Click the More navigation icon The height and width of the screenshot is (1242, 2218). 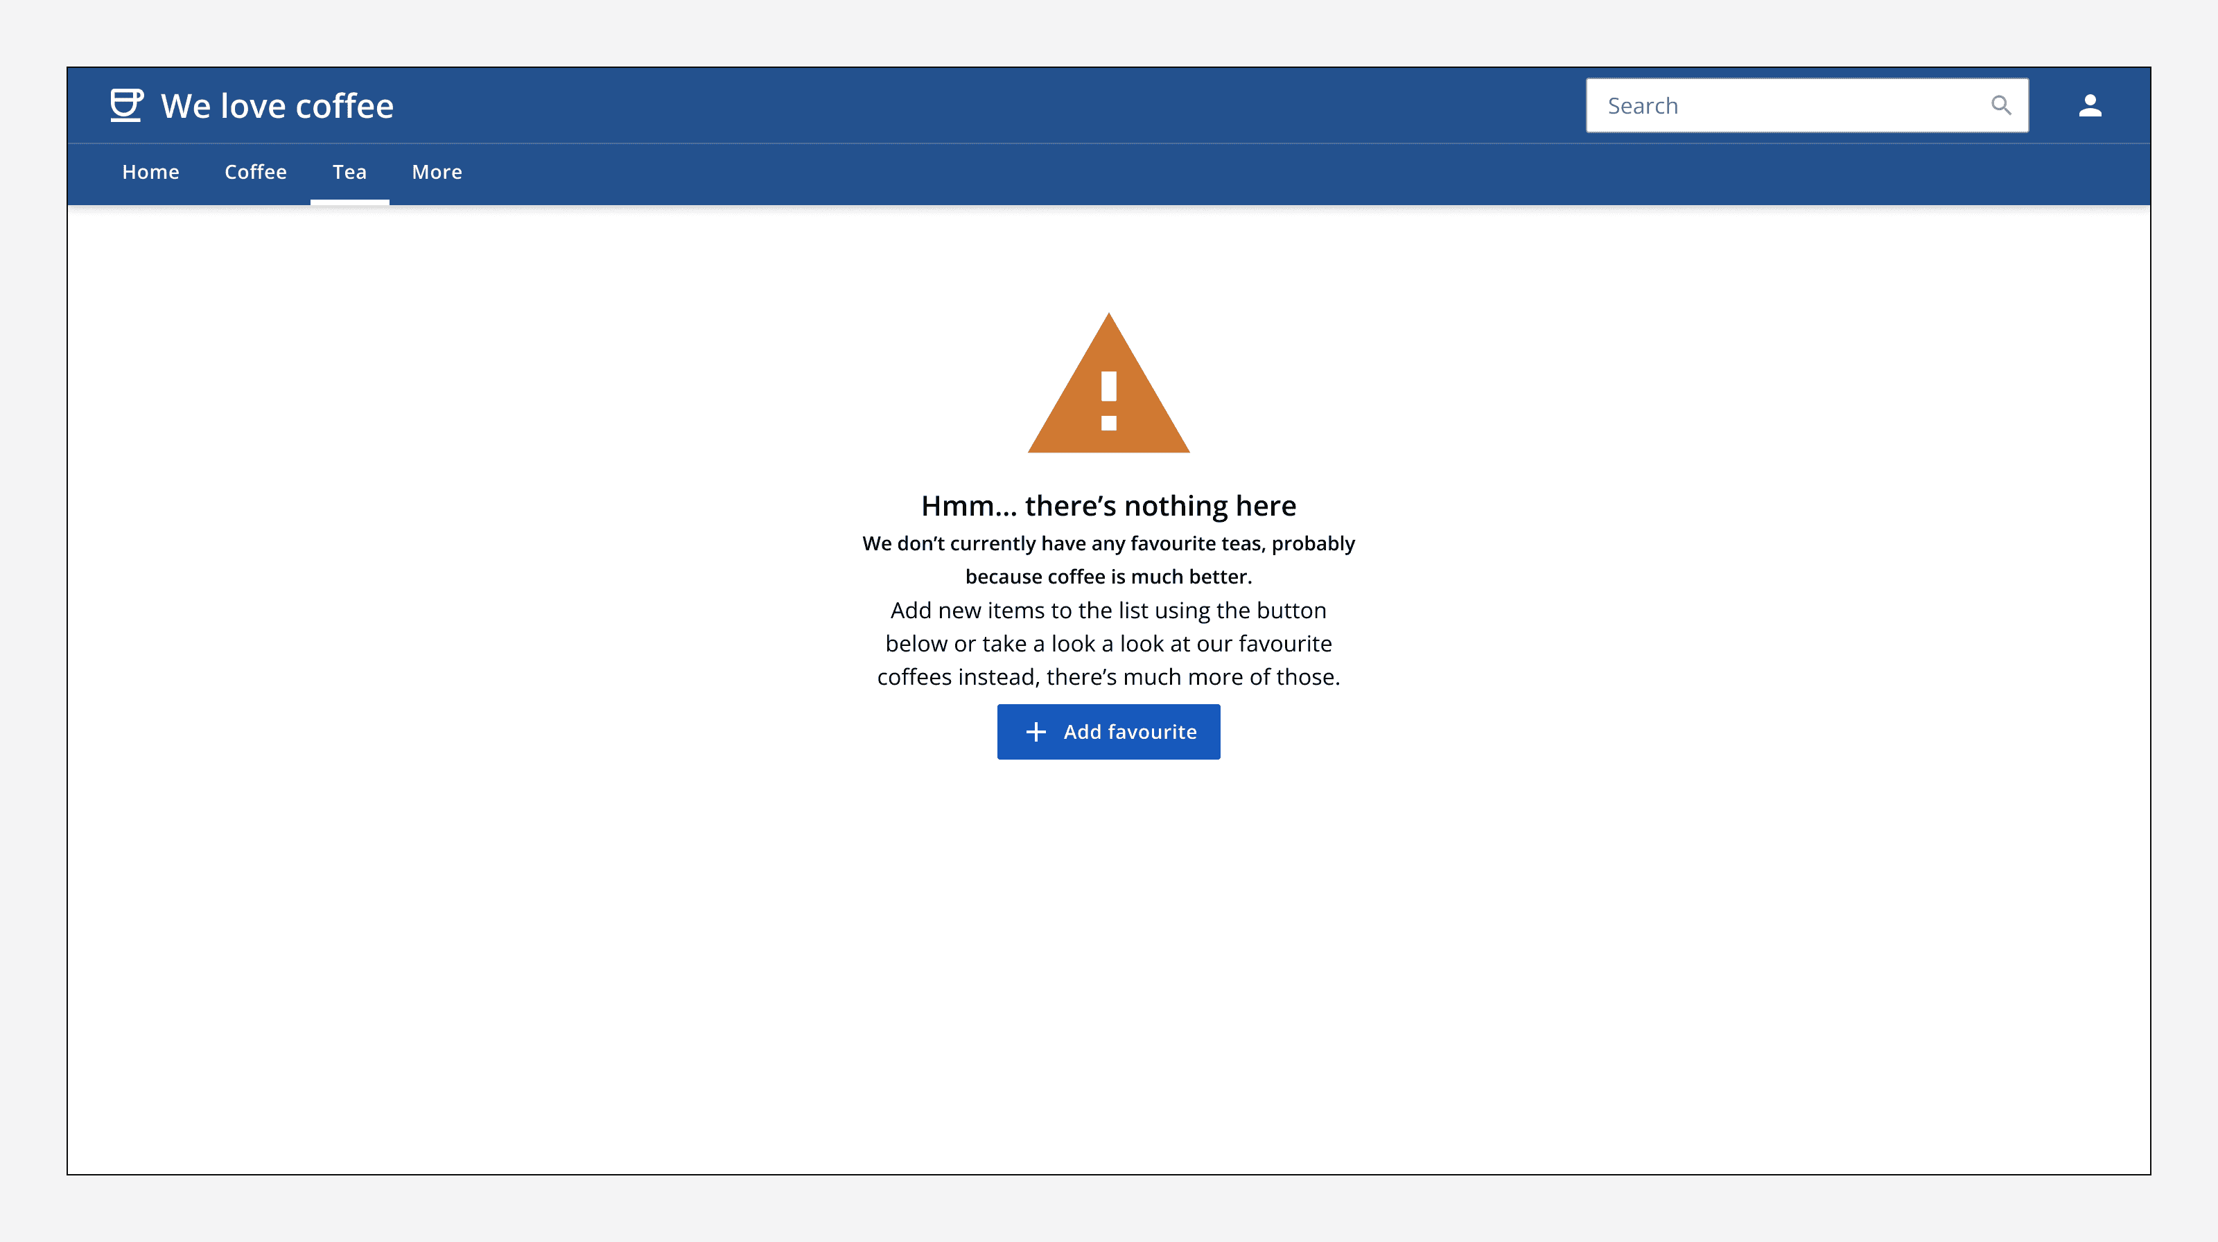[437, 170]
